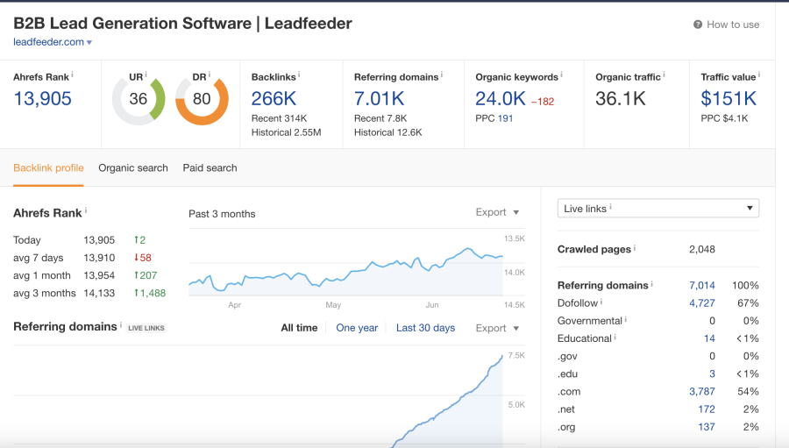Open the 137 .org domains link
The image size is (789, 448).
click(x=707, y=427)
